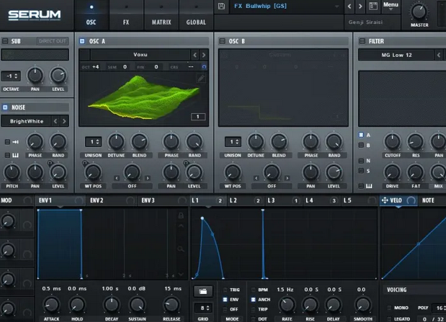Open the Menu dropdown
Image resolution: width=446 pixels, height=322 pixels.
click(391, 6)
